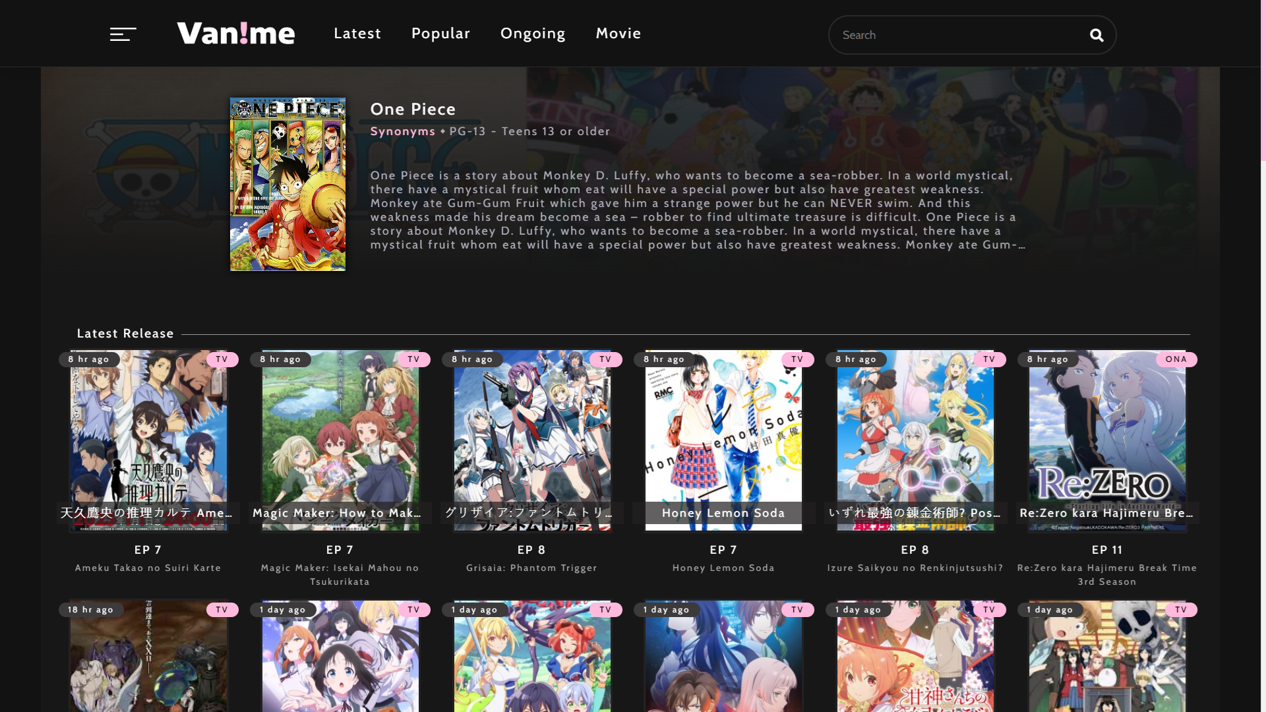The width and height of the screenshot is (1266, 712).
Task: Click the search magnifier icon
Action: (1096, 36)
